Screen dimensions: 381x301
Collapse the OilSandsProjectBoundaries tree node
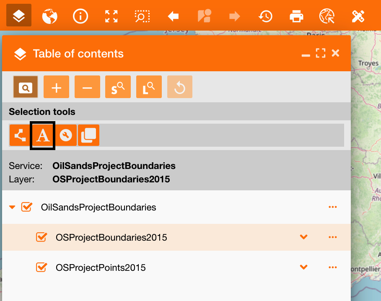(12, 207)
